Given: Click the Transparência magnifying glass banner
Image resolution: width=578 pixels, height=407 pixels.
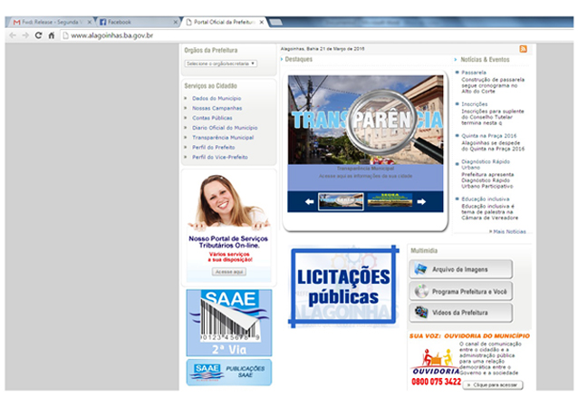Looking at the screenshot, I should (x=365, y=120).
